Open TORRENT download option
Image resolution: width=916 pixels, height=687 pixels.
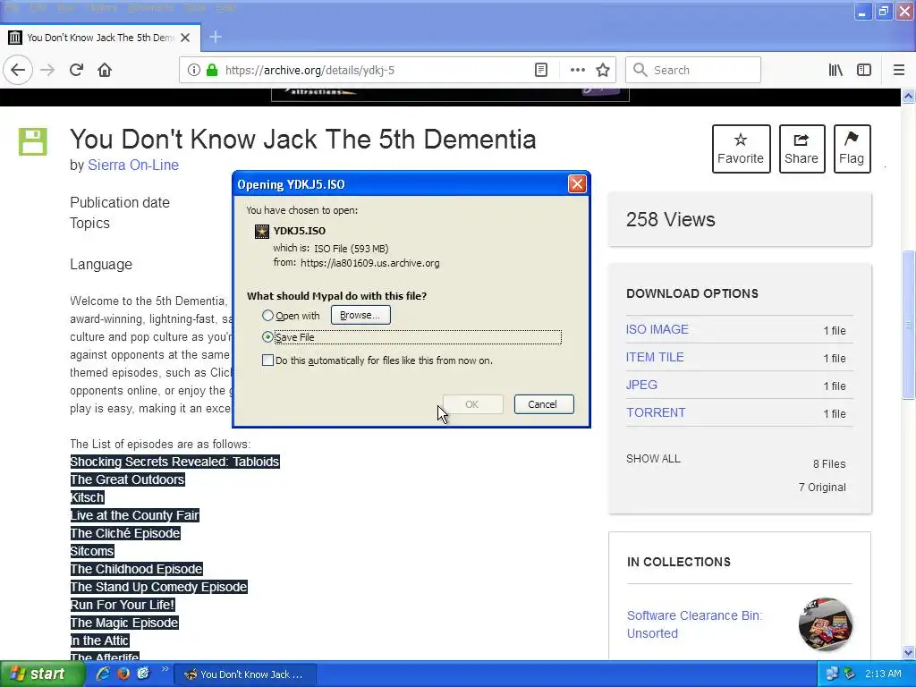click(656, 412)
